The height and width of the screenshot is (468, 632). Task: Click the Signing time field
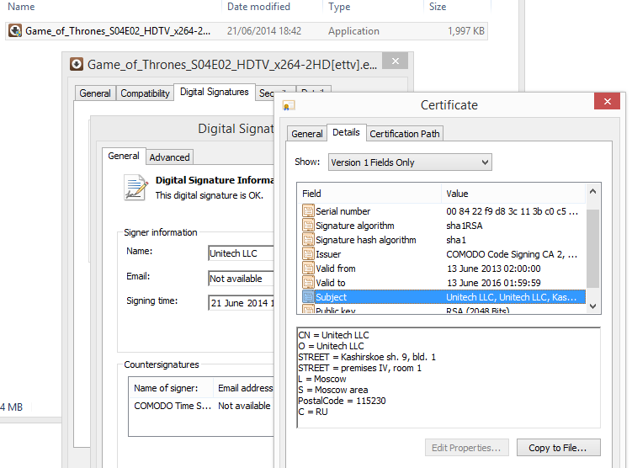[241, 303]
